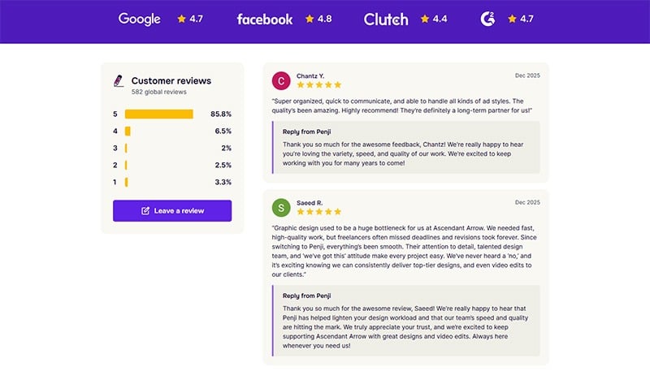The image size is (650, 371).
Task: Filter by the 4-star rating row
Action: 172,131
